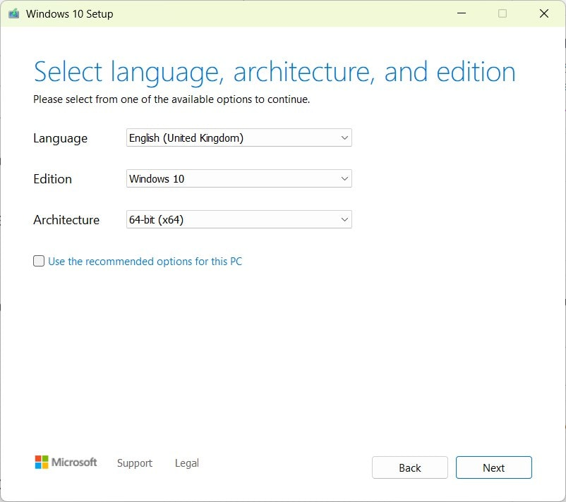The width and height of the screenshot is (566, 502).
Task: Open the Support link
Action: tap(134, 463)
